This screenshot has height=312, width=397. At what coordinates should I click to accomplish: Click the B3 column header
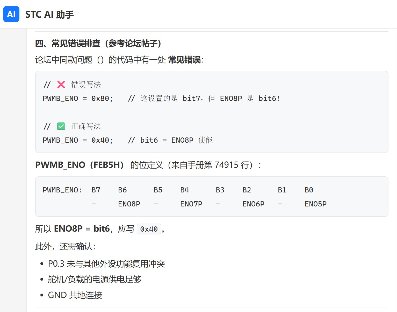[220, 190]
